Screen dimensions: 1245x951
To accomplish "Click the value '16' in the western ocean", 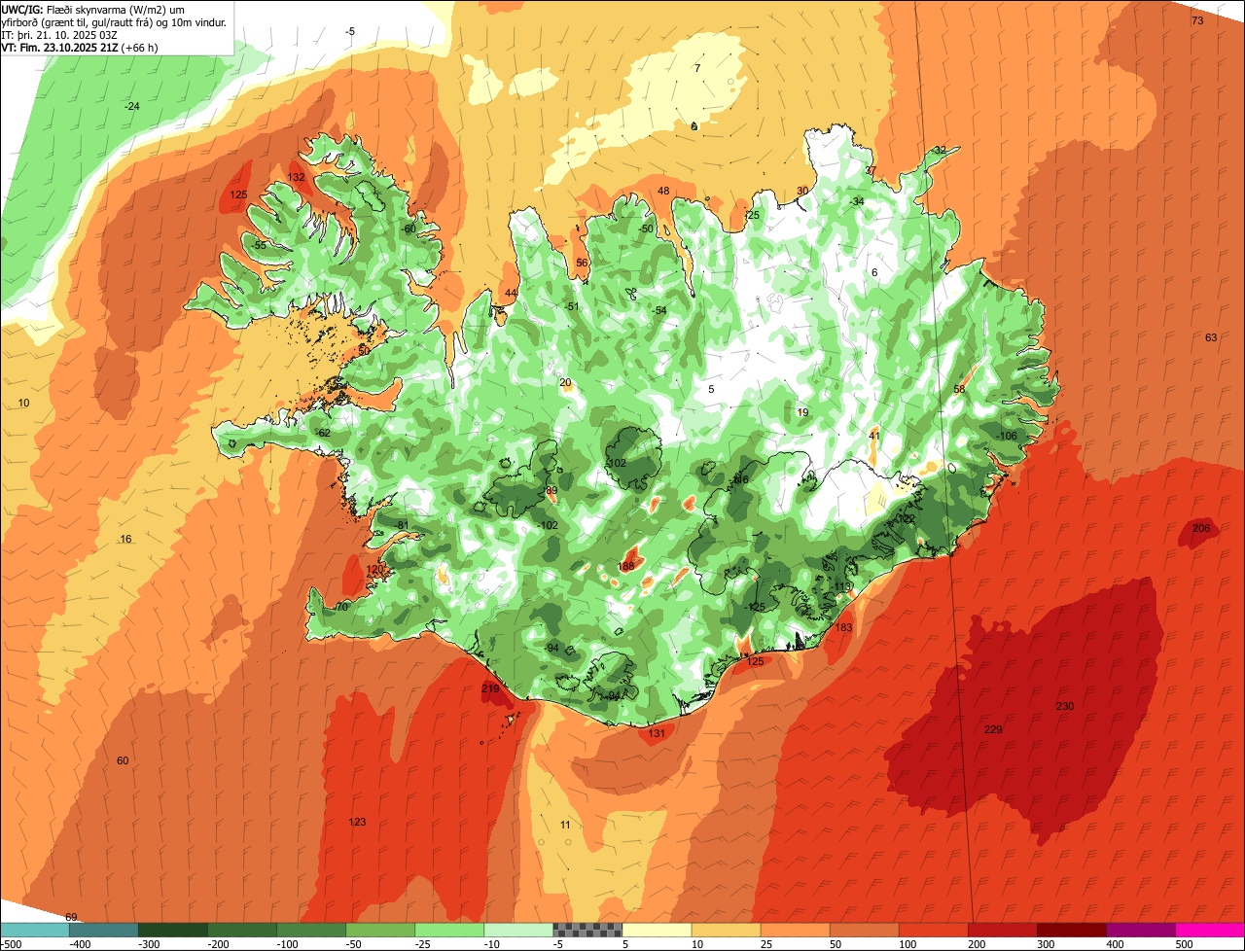I will (x=125, y=539).
